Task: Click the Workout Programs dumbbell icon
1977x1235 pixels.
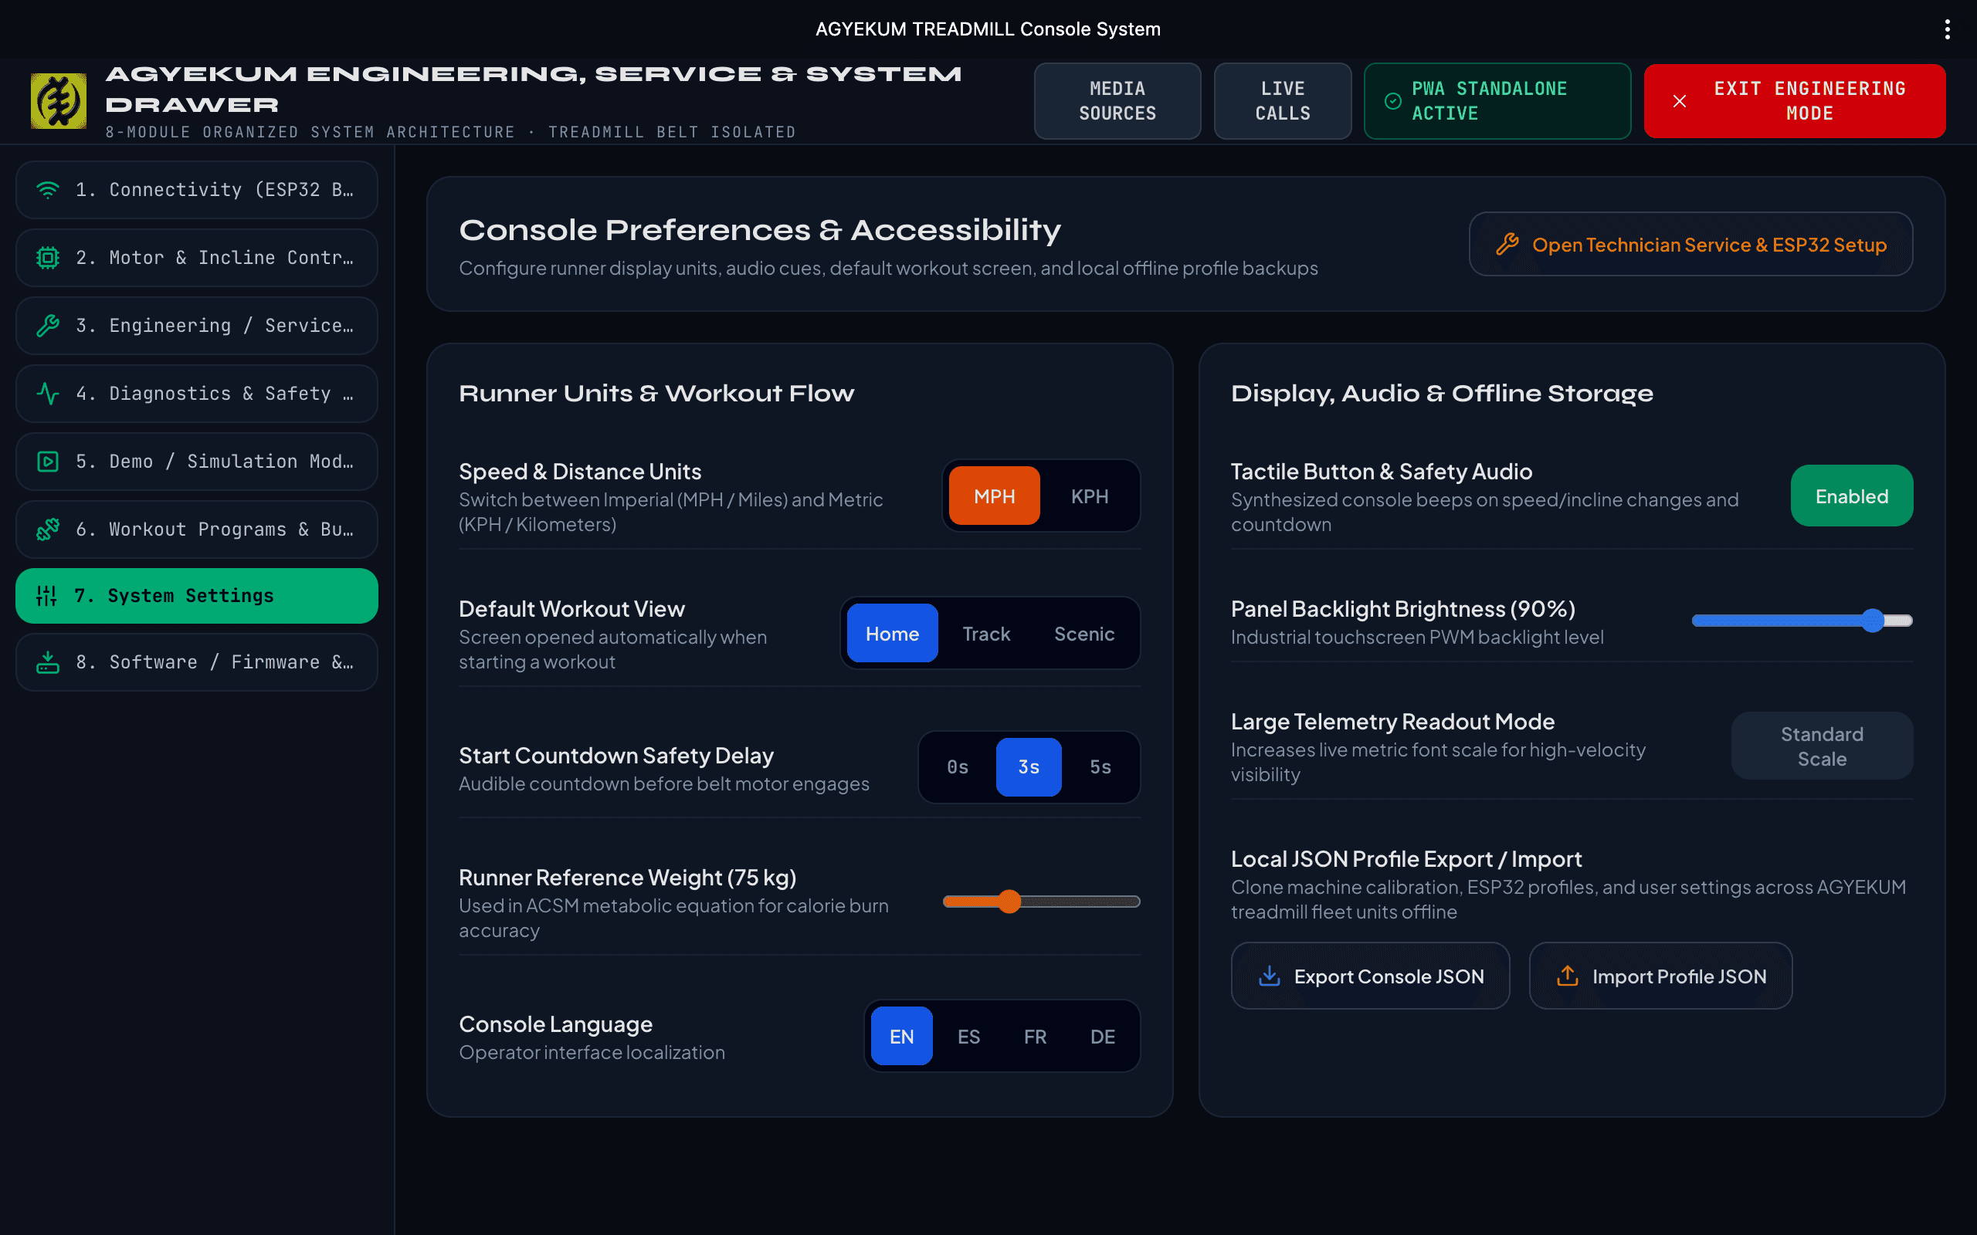Action: [48, 530]
